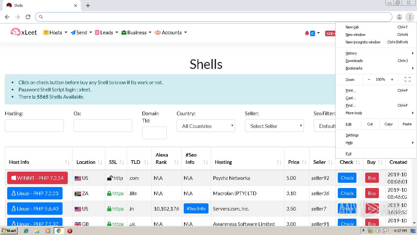
Task: Click Linux - PHP 5.6.40 button
Action: tap(35, 209)
